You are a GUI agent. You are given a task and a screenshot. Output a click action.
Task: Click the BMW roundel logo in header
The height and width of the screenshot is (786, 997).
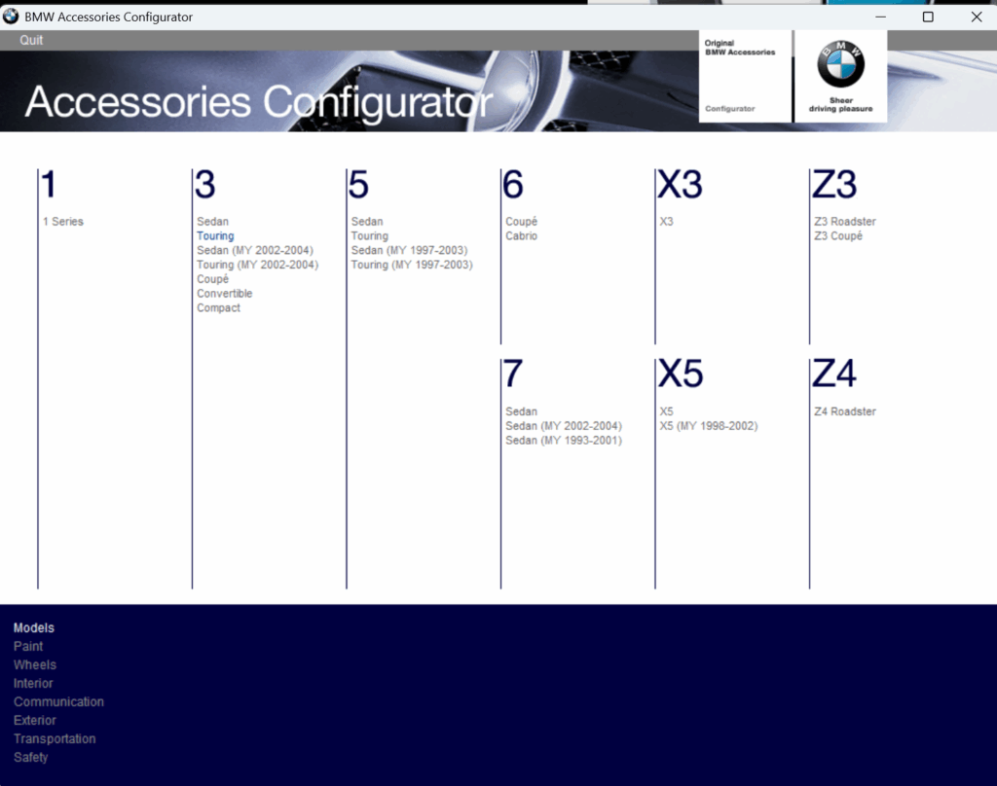[x=840, y=64]
